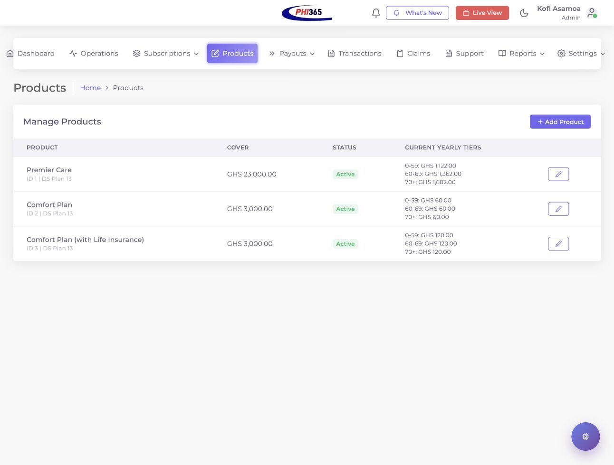
Task: Expand the Reports dropdown
Action: pyautogui.click(x=521, y=54)
